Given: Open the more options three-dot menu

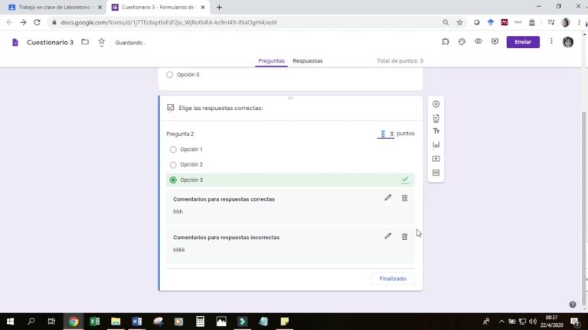Looking at the screenshot, I should coord(551,41).
